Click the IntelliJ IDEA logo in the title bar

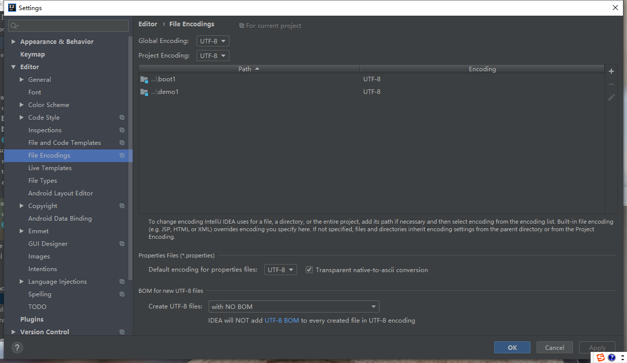(x=12, y=8)
